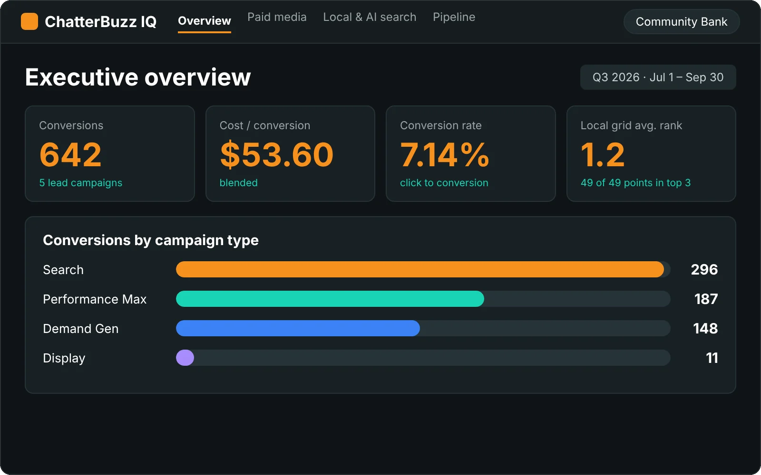Click the Executive overview title
761x475 pixels.
[x=138, y=77]
